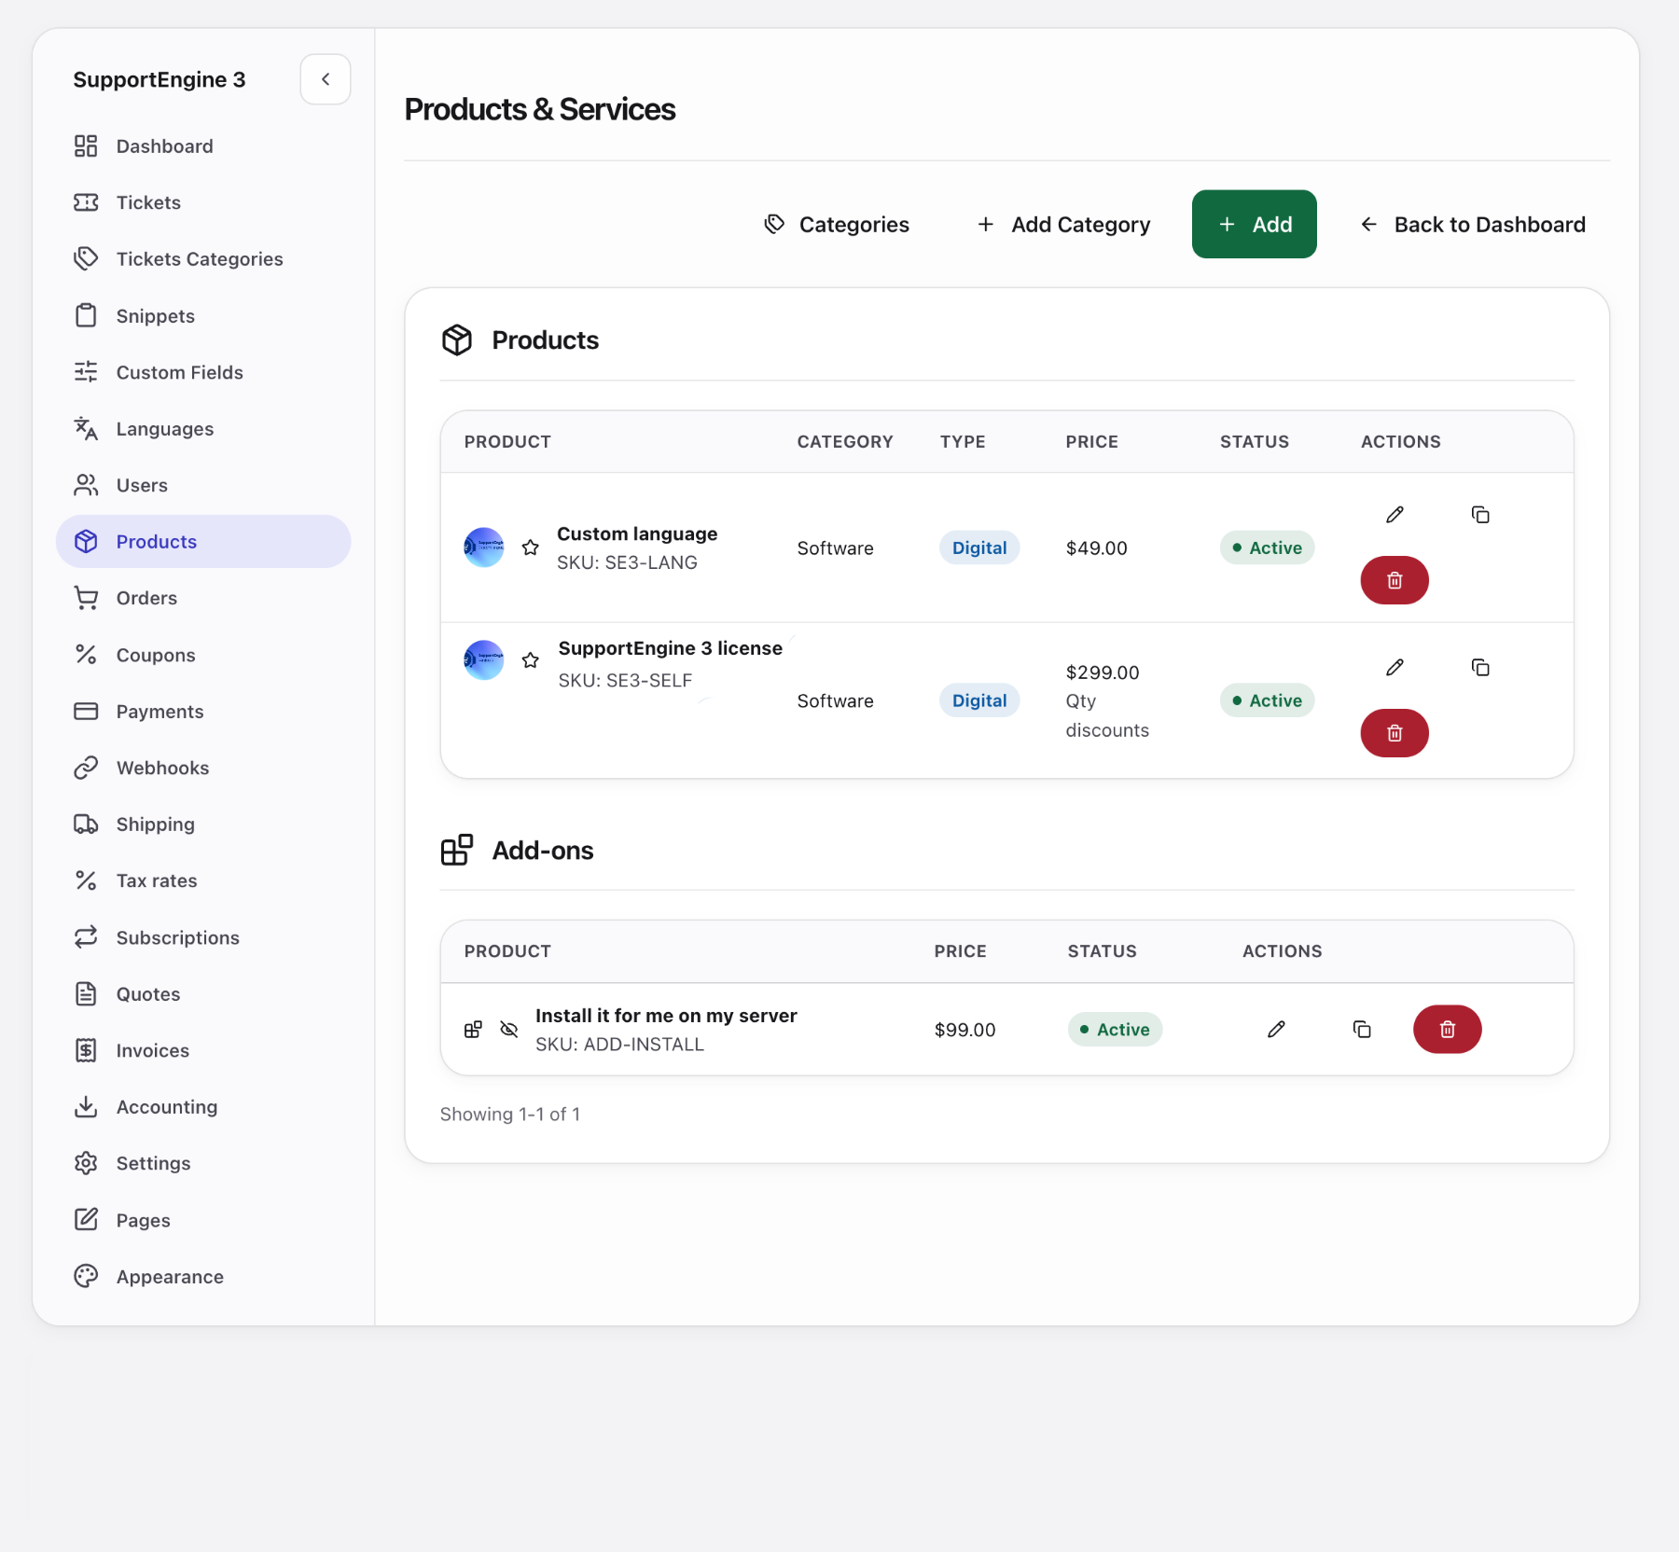The width and height of the screenshot is (1679, 1552).
Task: Click Showing 1-1 of 1 text
Action: 510,1115
